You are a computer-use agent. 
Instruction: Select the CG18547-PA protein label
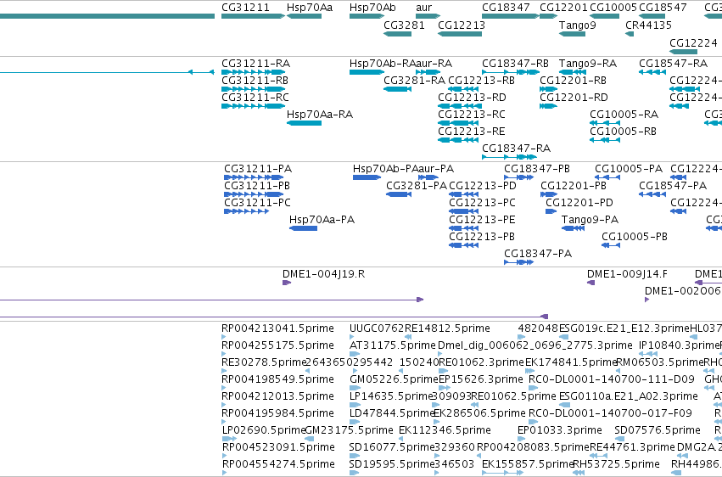[x=673, y=186]
